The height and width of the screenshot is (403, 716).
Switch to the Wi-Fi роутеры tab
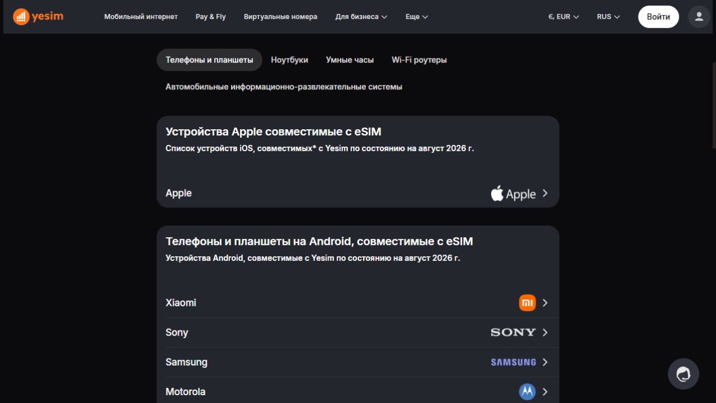tap(419, 60)
